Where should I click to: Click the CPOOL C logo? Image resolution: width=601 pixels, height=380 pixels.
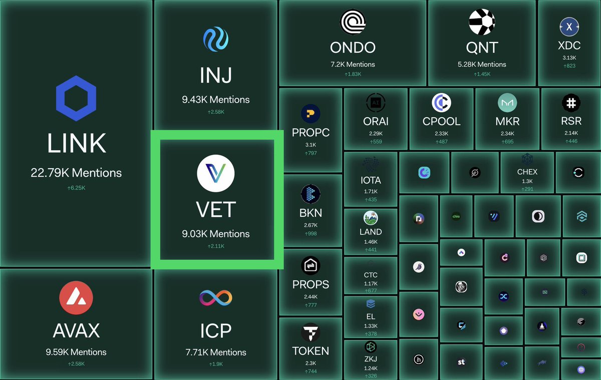[x=441, y=103]
